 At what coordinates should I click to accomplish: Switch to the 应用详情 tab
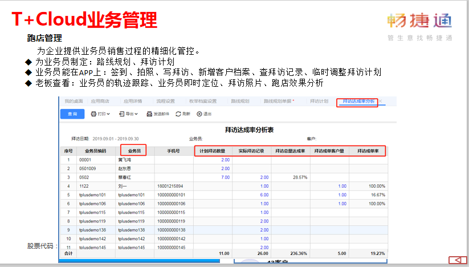[133, 101]
